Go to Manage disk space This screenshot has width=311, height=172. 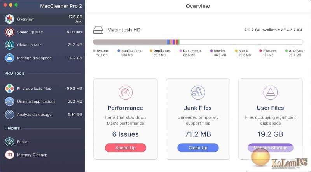[42, 58]
